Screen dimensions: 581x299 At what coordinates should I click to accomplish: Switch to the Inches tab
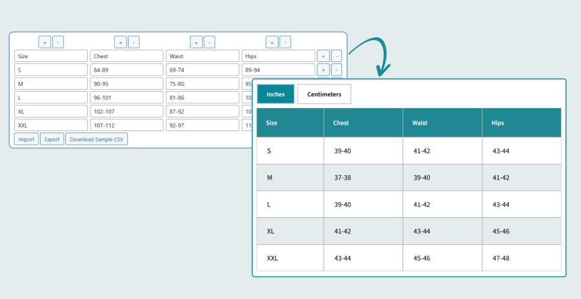tap(276, 94)
